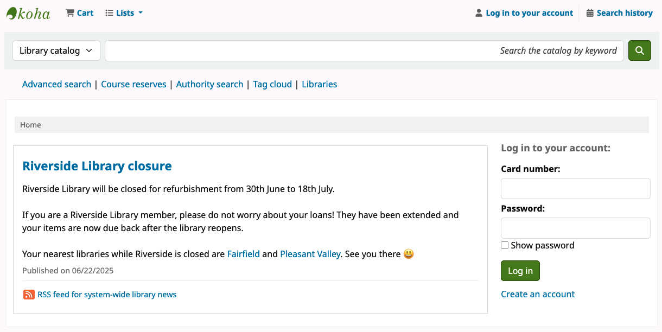Open the Fairfield library link
This screenshot has height=332, width=662.
pyautogui.click(x=243, y=253)
